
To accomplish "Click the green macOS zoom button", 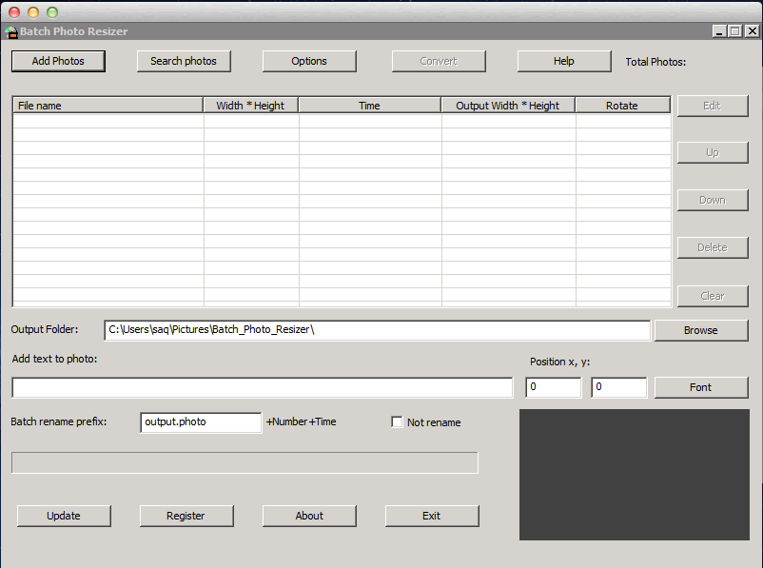I will (x=51, y=11).
